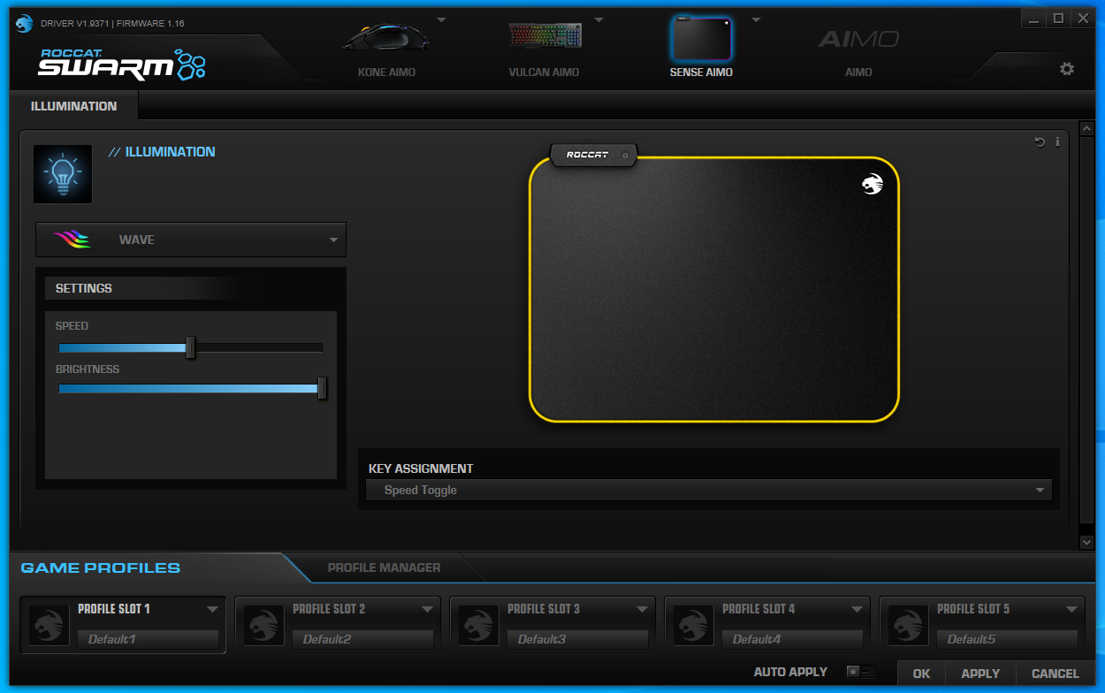Click Profile Slot 4 ROCCAT icon
Image resolution: width=1105 pixels, height=693 pixels.
[693, 627]
